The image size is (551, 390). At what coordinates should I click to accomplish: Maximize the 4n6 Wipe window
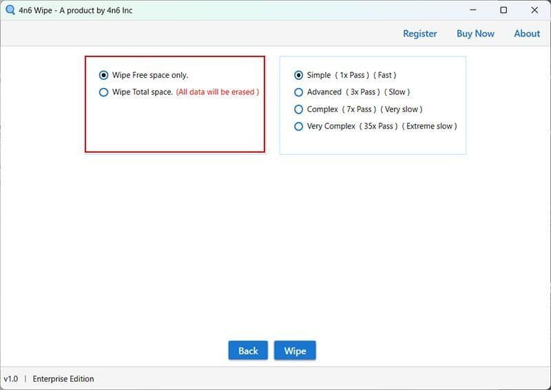coord(503,10)
